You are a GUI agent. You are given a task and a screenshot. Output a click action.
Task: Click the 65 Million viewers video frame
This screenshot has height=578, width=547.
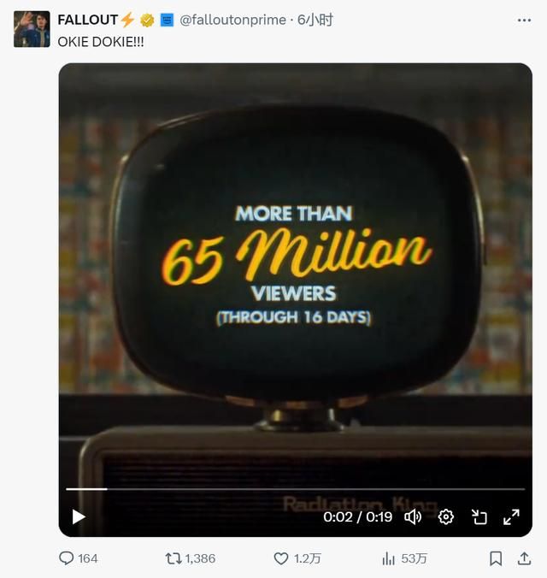295,257
